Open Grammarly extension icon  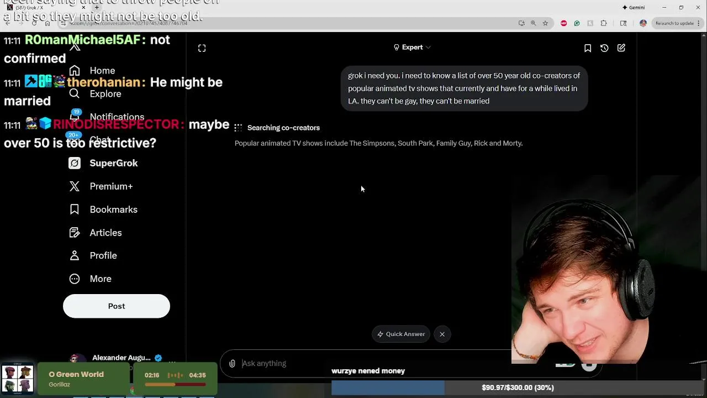click(x=577, y=23)
